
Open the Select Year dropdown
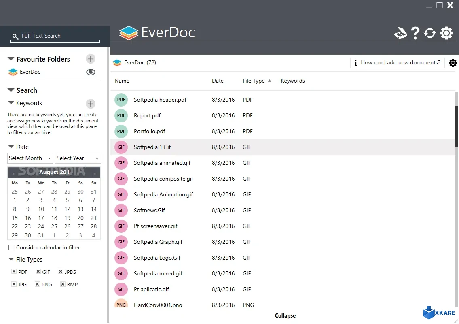click(x=78, y=158)
